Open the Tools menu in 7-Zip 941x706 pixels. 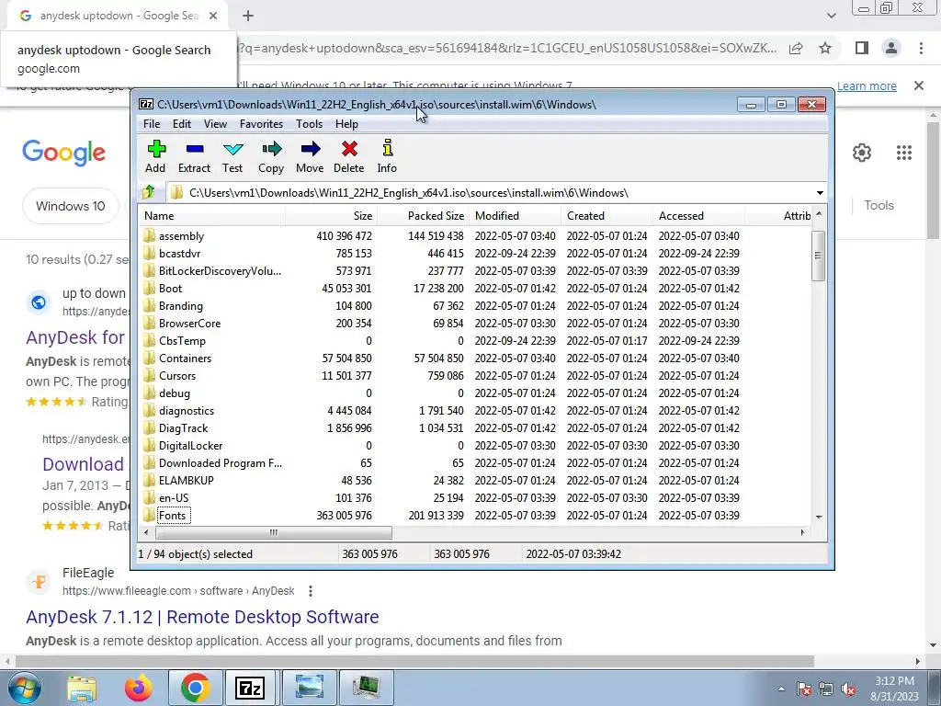pos(309,124)
